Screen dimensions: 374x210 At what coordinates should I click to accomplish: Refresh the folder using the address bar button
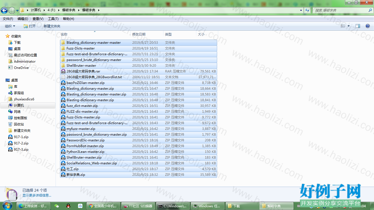pyautogui.click(x=307, y=10)
